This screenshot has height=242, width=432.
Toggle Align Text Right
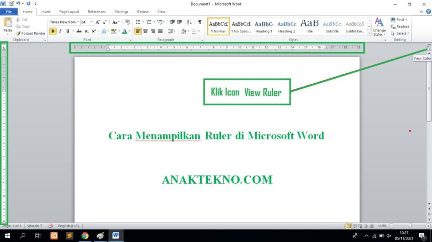(x=153, y=31)
